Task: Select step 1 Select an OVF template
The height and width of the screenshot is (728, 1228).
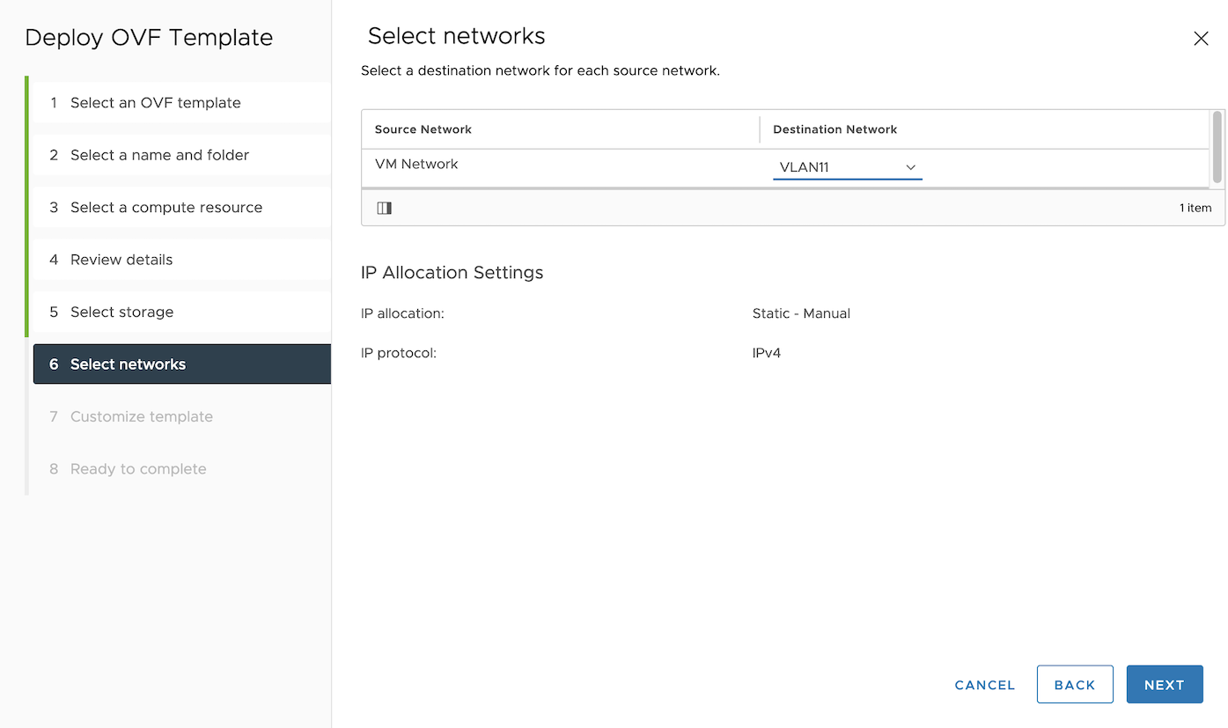Action: pos(155,102)
